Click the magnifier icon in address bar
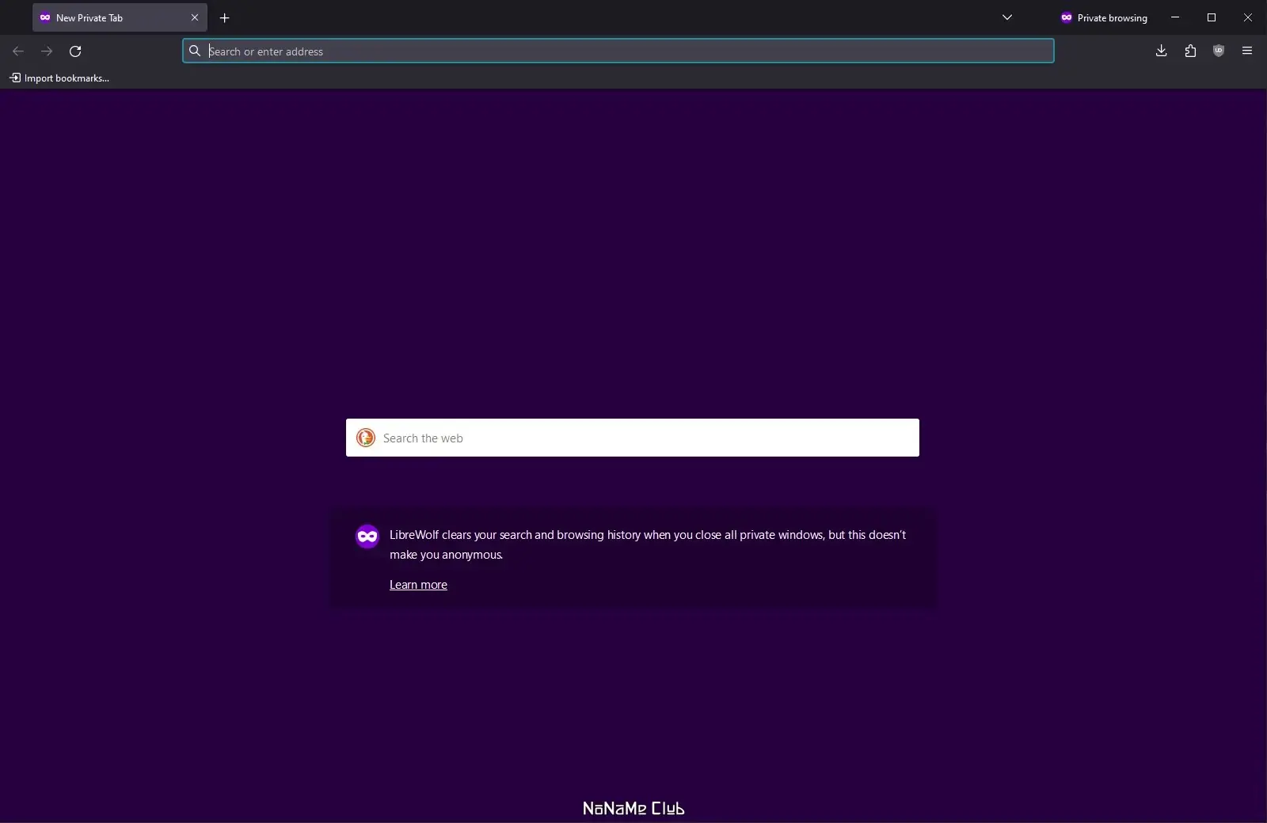This screenshot has height=823, width=1267. pyautogui.click(x=195, y=51)
